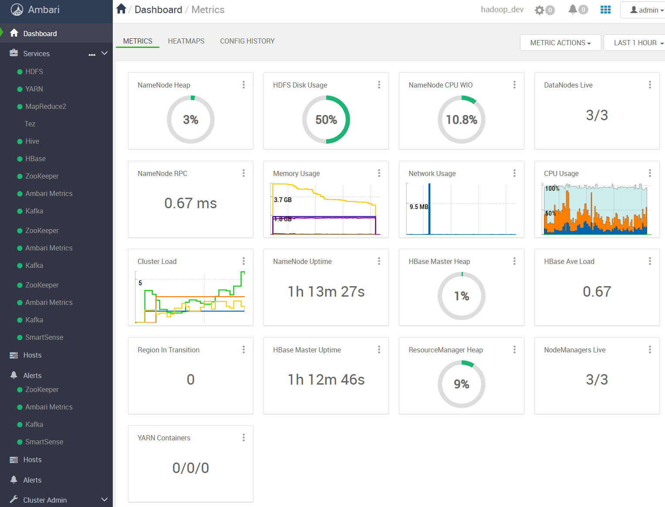Select Dashboard in the sidebar
The height and width of the screenshot is (507, 665).
coord(56,34)
